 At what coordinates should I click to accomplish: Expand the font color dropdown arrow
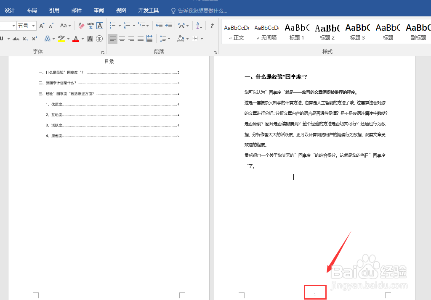coord(82,39)
